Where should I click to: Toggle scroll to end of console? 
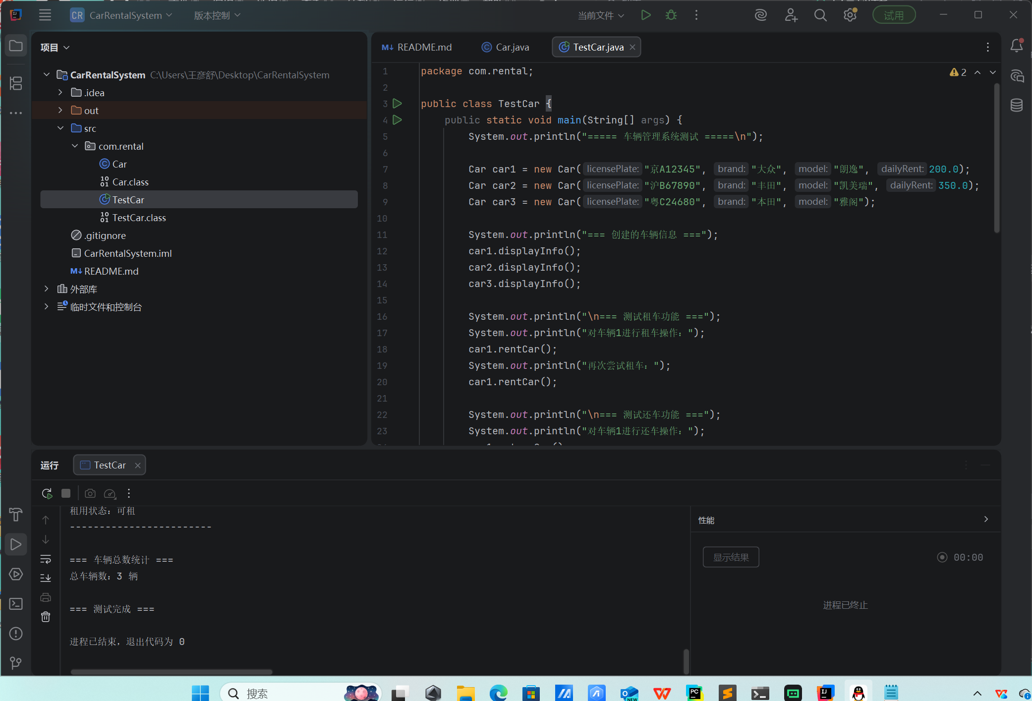click(x=46, y=578)
